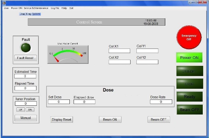Open the Log File menu
209x138 pixels.
55,8
